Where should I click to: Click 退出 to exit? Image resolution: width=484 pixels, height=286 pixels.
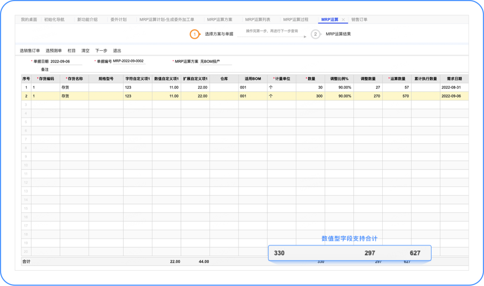tap(117, 51)
